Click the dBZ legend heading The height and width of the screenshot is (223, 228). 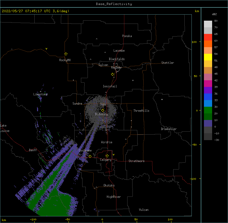[214, 14]
